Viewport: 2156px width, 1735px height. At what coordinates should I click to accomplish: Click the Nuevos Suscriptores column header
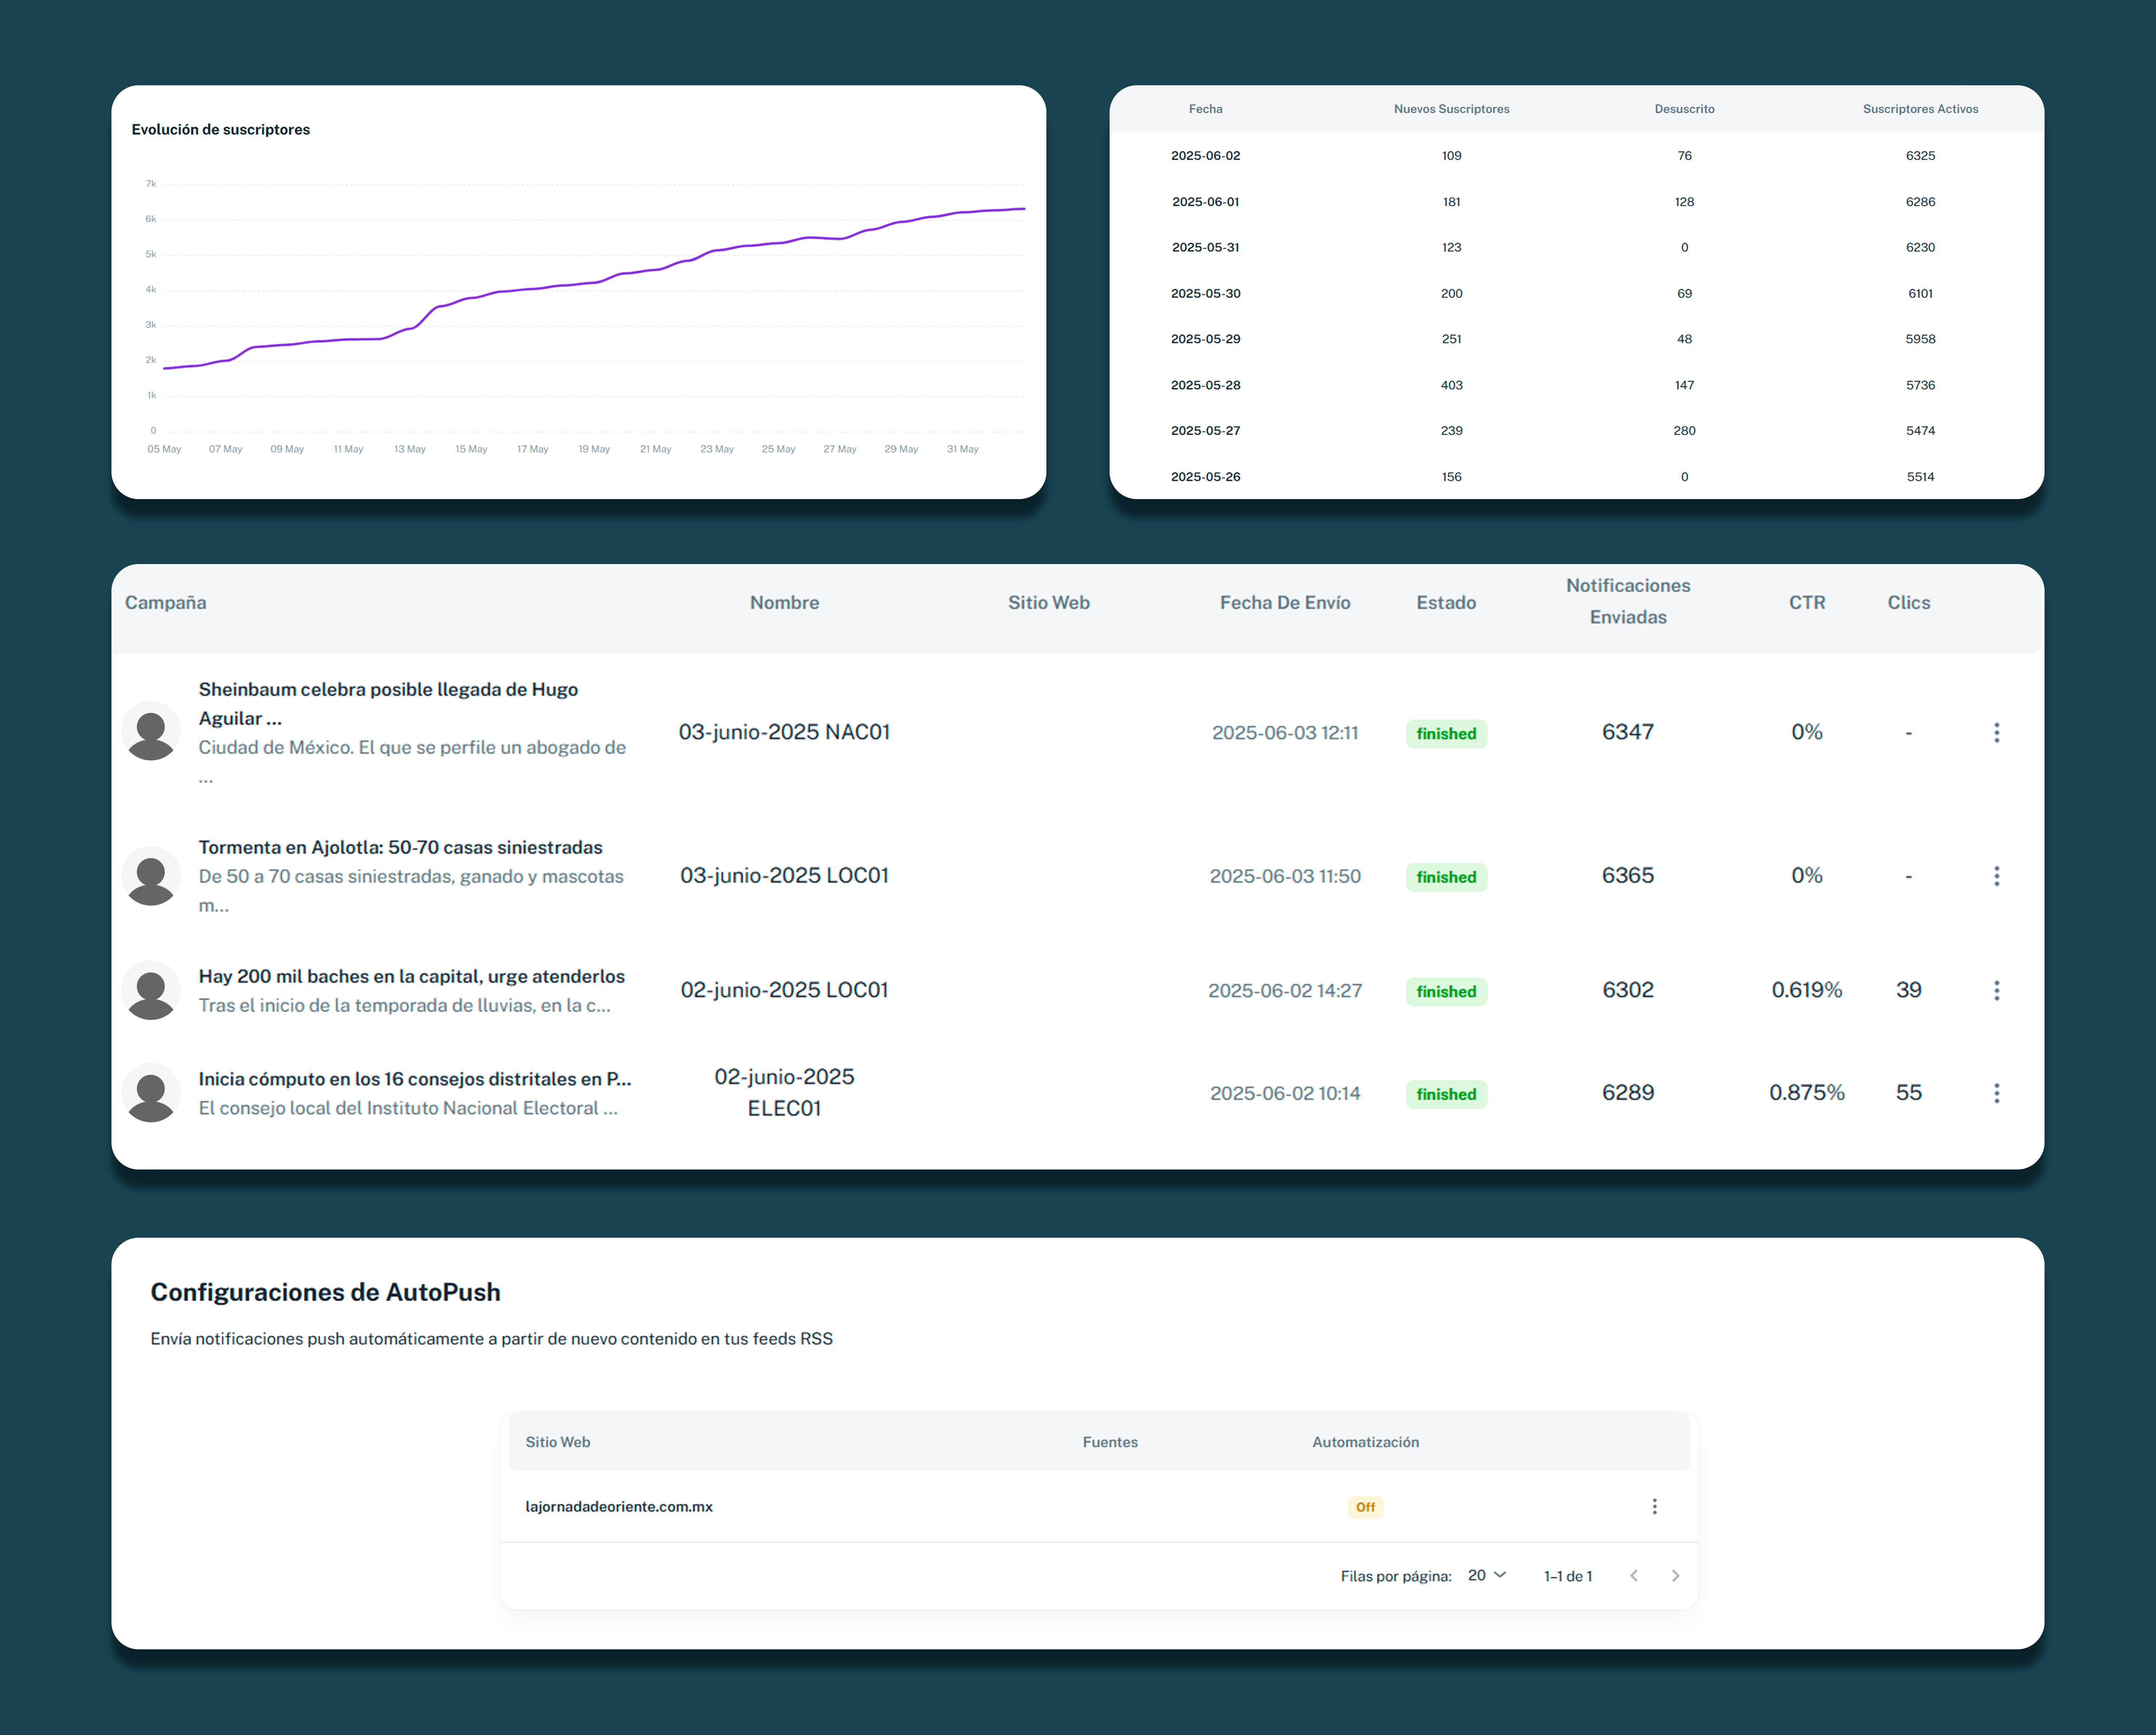point(1451,109)
